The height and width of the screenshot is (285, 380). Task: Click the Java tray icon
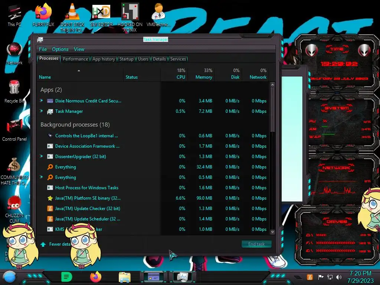coord(309,277)
